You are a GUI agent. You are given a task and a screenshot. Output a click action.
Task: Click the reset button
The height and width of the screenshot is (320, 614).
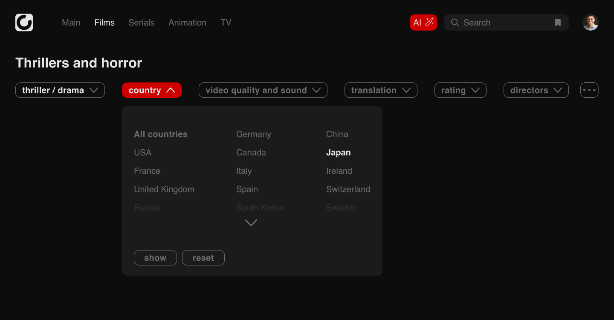pos(203,258)
